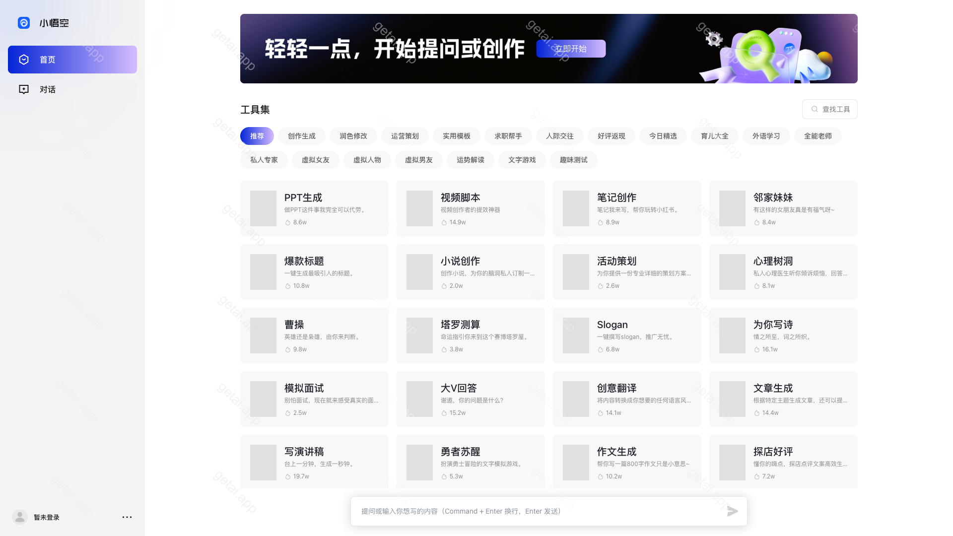The image size is (953, 536).
Task: Click the 模拟面试 tool title
Action: coord(304,388)
